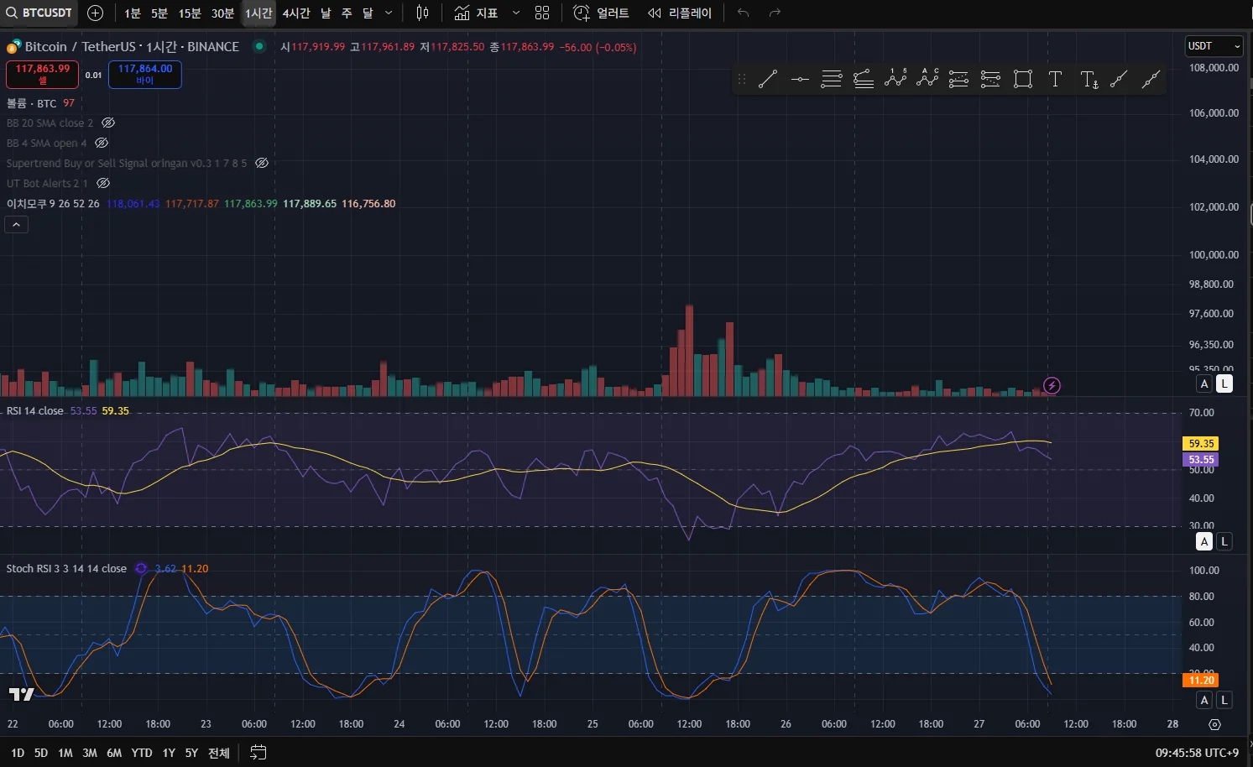Choose the Elliott 1-5 wave tool
This screenshot has height=767, width=1253.
895,79
